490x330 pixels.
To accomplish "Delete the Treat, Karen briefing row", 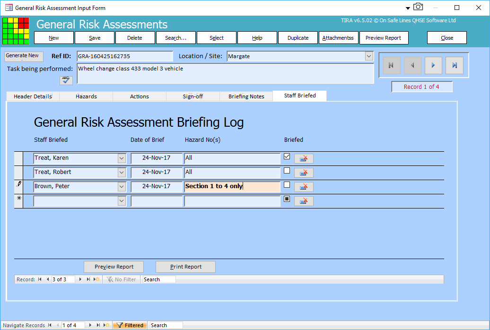I will tap(304, 159).
